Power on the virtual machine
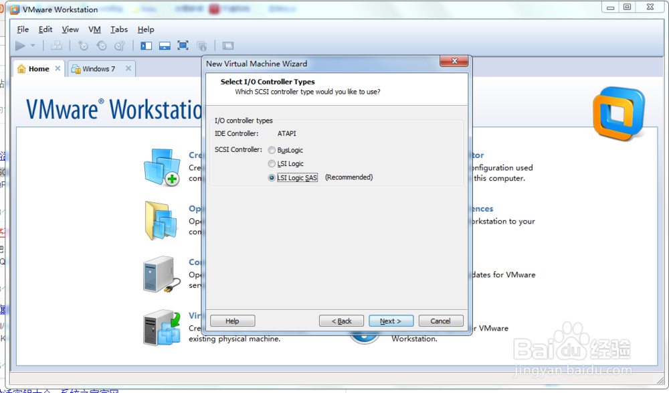The width and height of the screenshot is (669, 393). [x=19, y=46]
